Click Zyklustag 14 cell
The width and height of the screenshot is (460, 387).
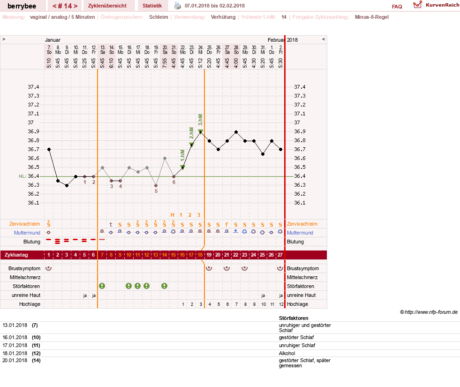(x=165, y=255)
